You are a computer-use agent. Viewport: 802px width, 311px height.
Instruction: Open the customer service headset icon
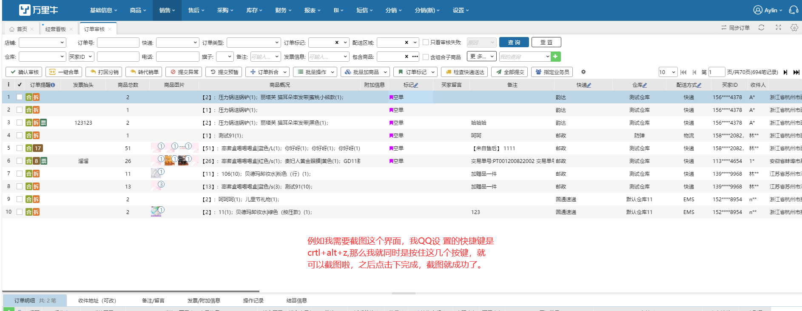pos(793,10)
